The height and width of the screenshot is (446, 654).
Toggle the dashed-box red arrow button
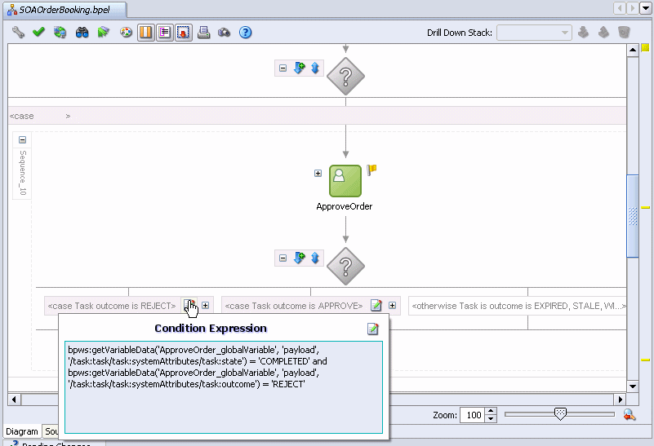tap(184, 32)
